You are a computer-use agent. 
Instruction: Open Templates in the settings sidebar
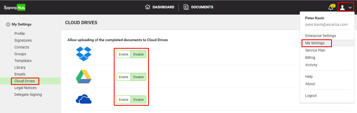23,61
